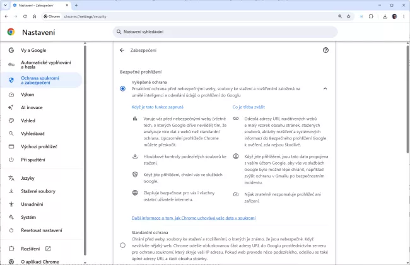Open Výchozí prohlížeč settings section
Screen dimensions: 410x265
coord(41,146)
